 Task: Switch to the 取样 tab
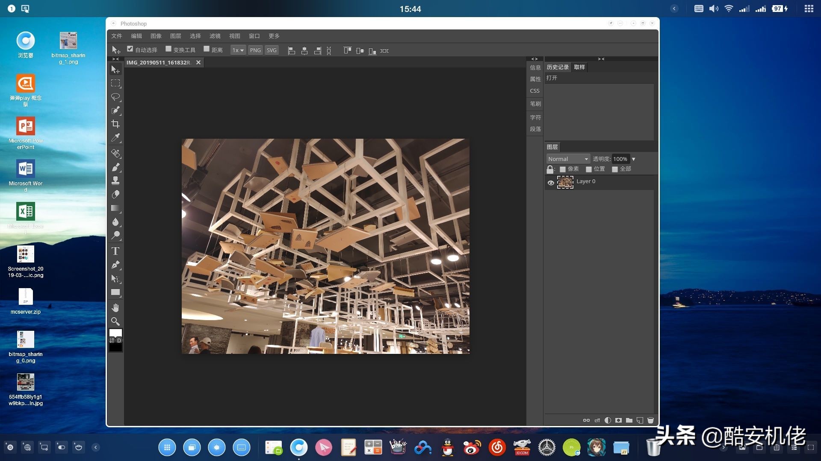click(579, 67)
